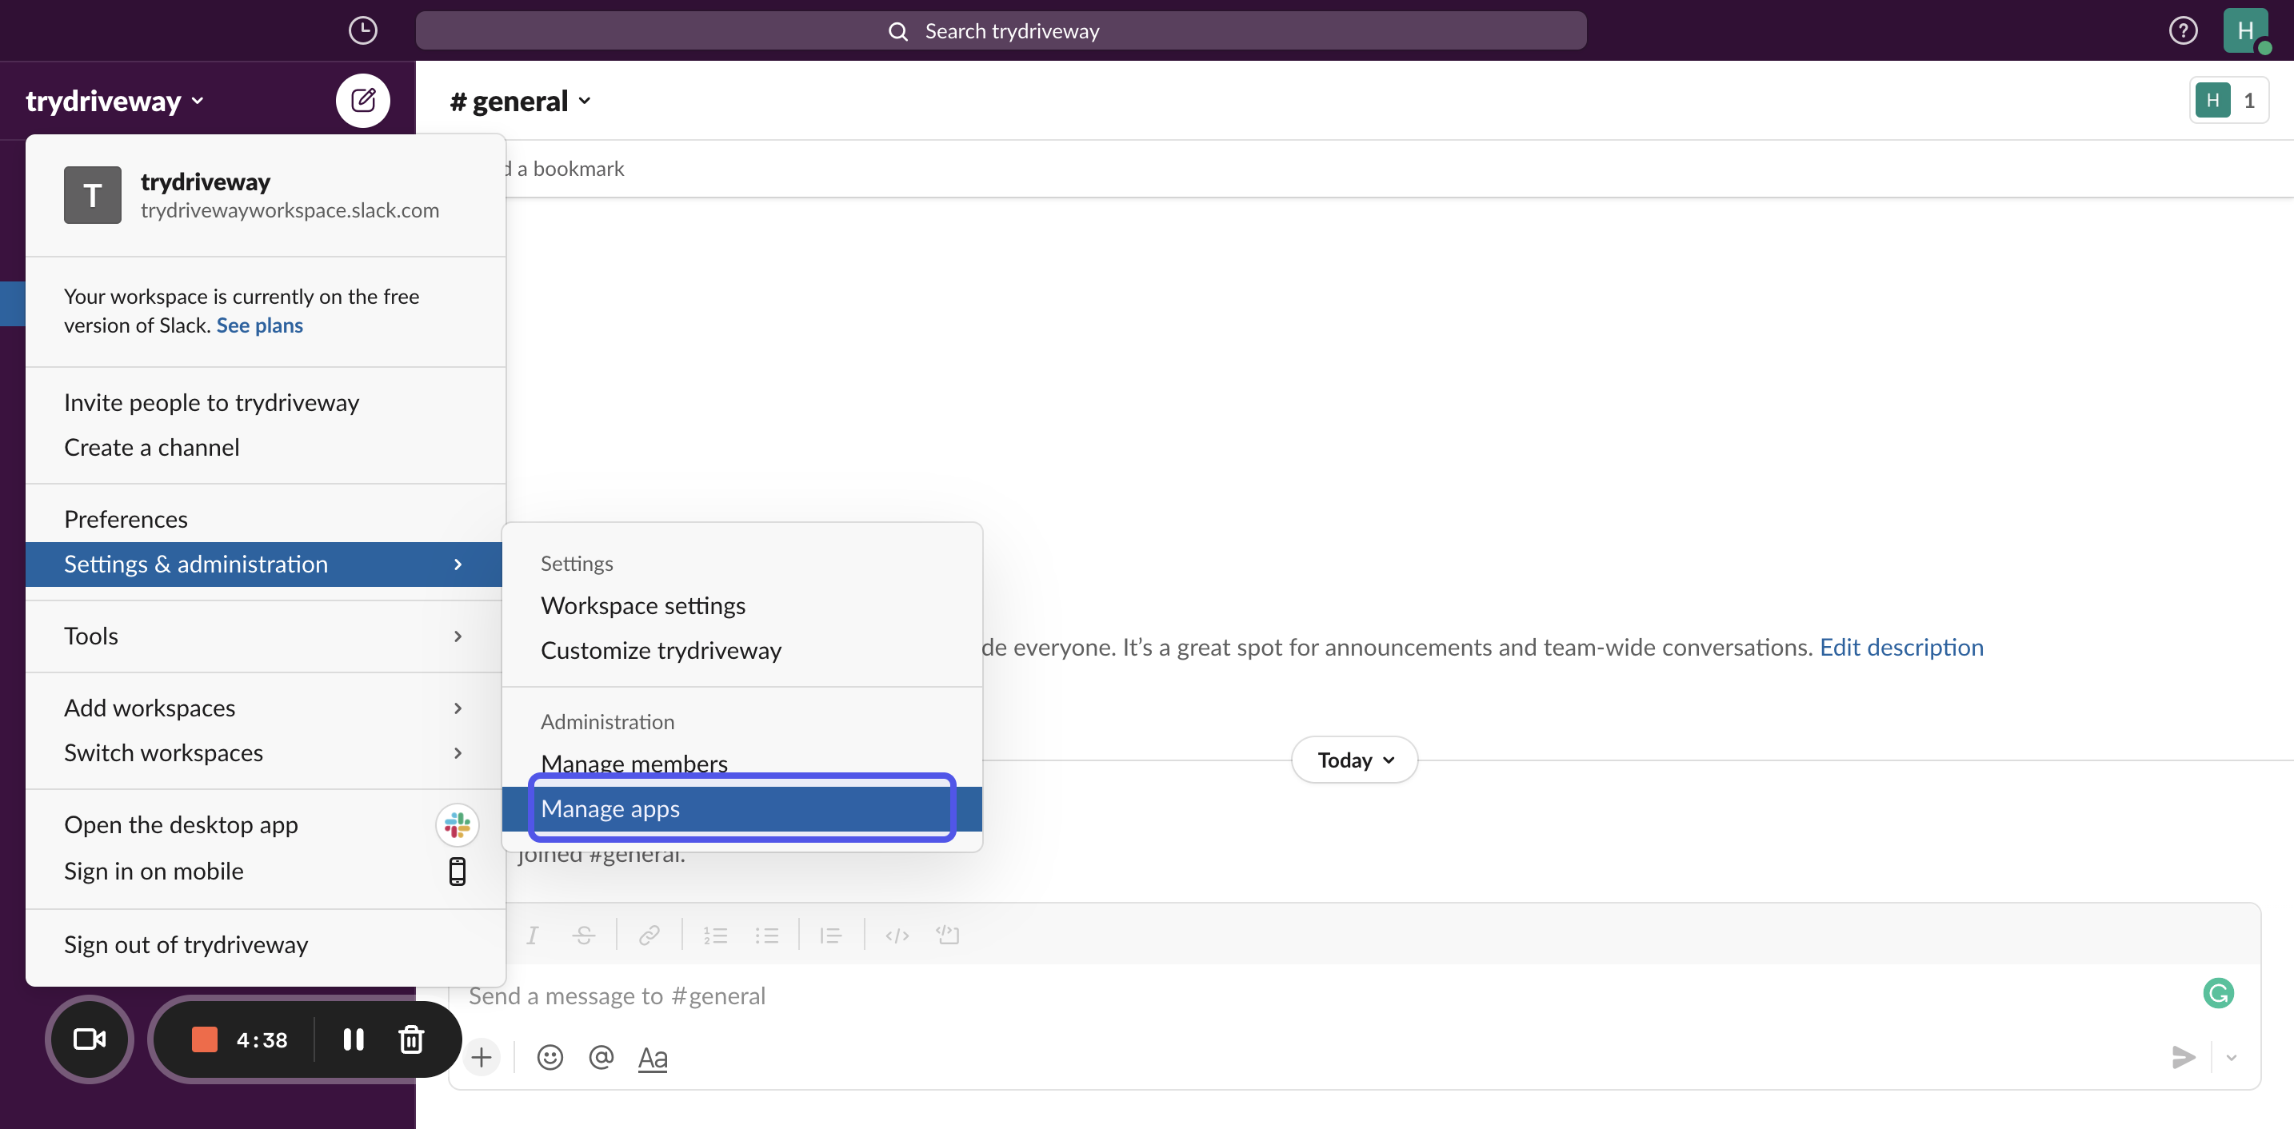
Task: Stop the recording with red square
Action: pos(205,1039)
